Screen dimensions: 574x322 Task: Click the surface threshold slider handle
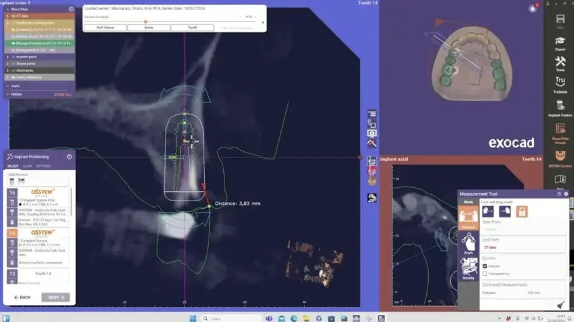[x=146, y=22]
